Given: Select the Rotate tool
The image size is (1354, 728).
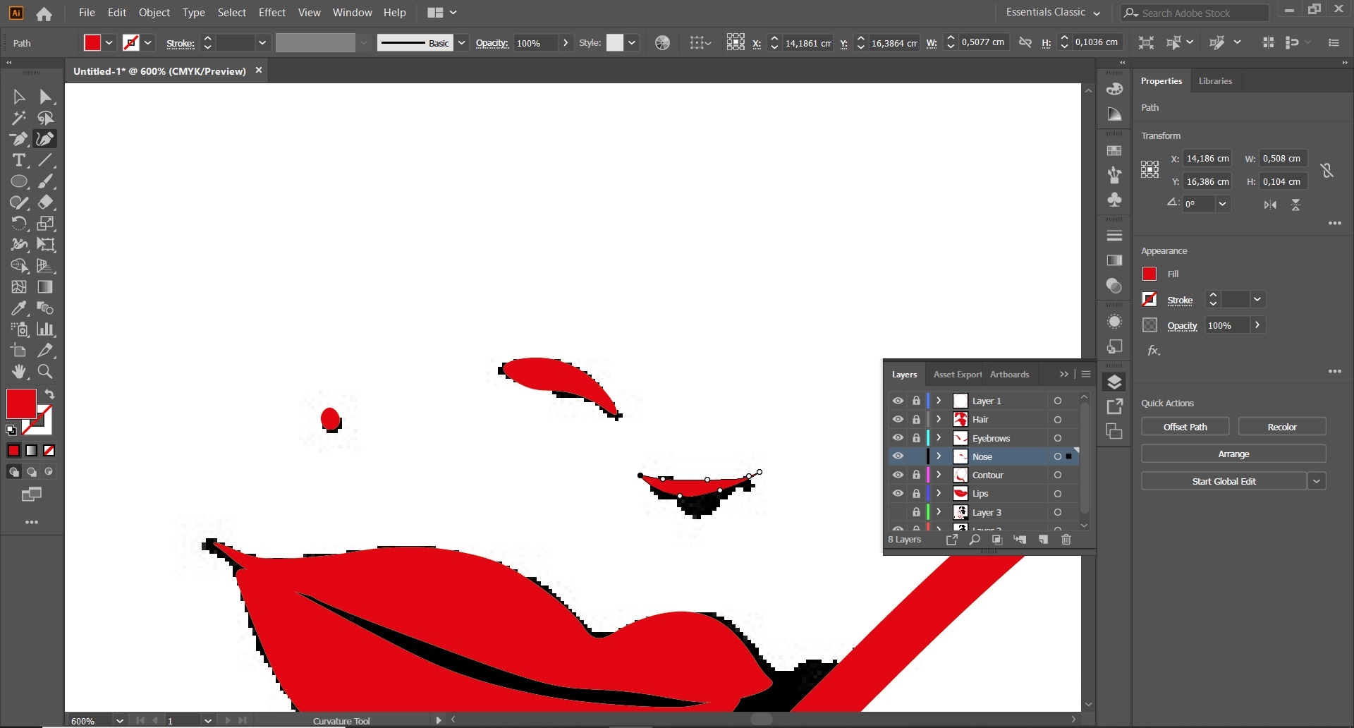Looking at the screenshot, I should pos(19,224).
